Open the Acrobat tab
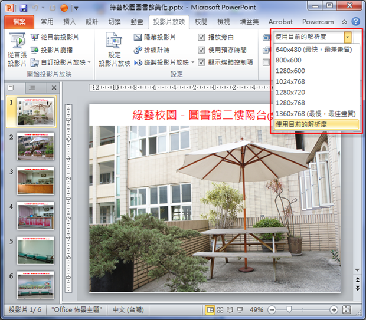Viewport: 366px width, 320px height. pyautogui.click(x=280, y=22)
